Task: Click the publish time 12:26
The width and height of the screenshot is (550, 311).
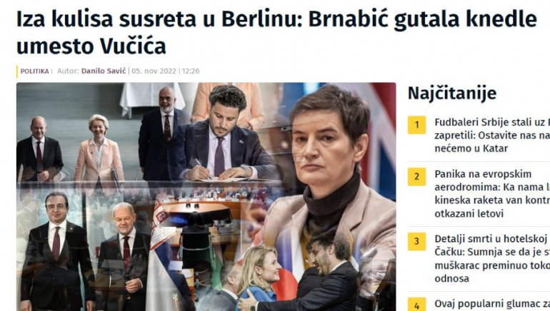Action: coord(191,71)
